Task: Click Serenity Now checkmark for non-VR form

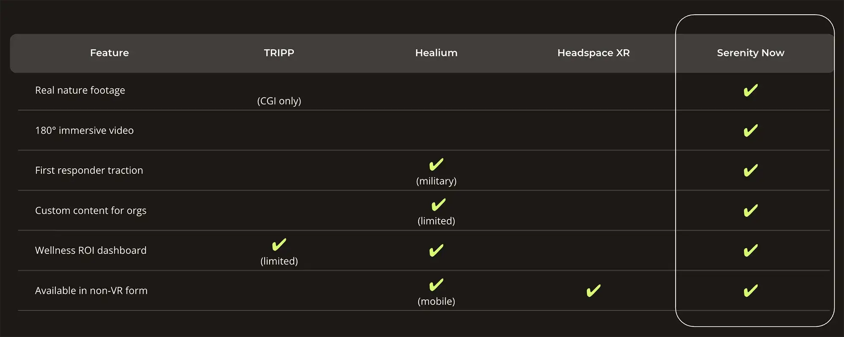Action: [x=750, y=291]
